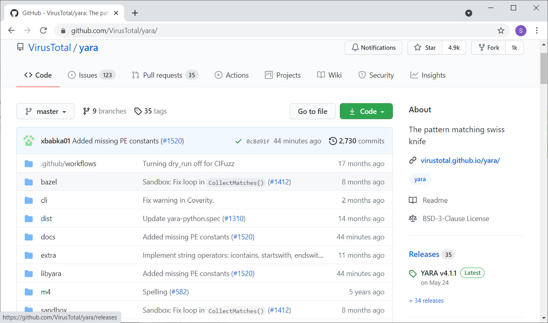View the 9 branches link
548x323 pixels.
pos(104,111)
